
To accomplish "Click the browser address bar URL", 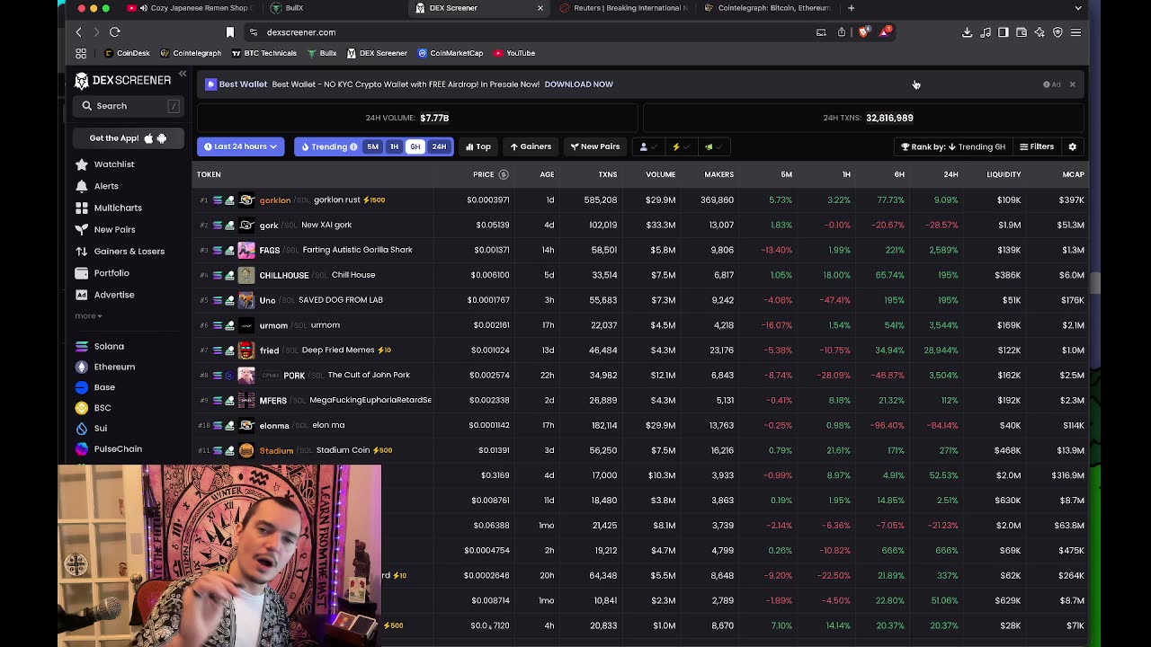I will 301,32.
